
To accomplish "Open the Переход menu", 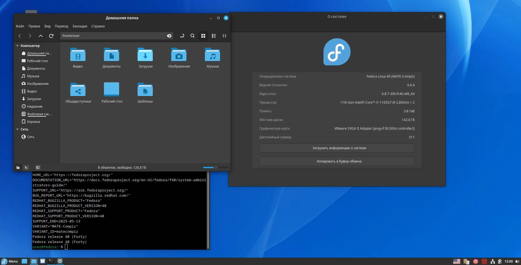I will (x=61, y=26).
